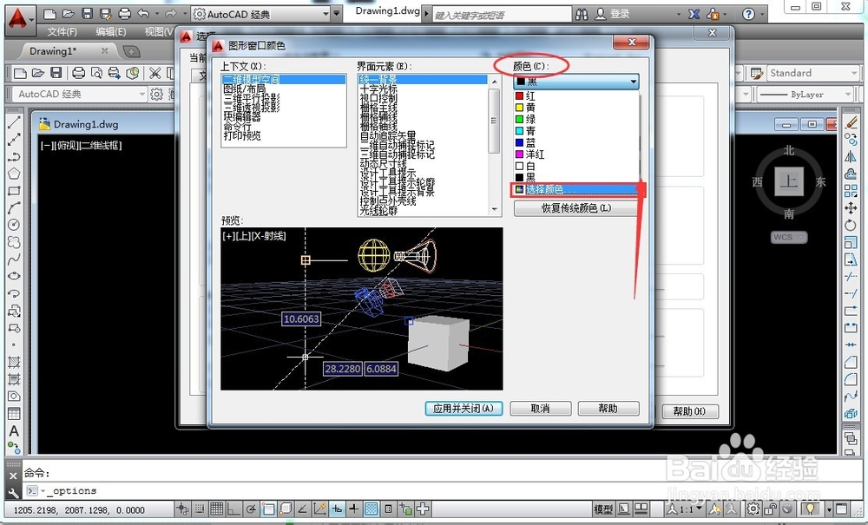Select the Ellipse tool in draw toolbar
868x525 pixels.
[14, 276]
